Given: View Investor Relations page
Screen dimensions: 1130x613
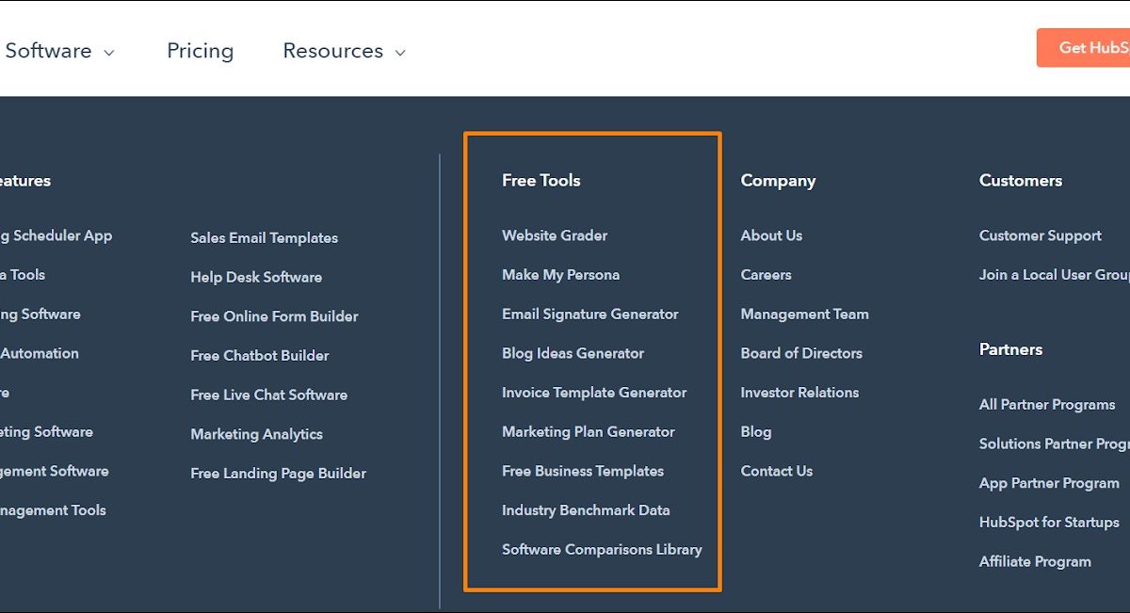Looking at the screenshot, I should tap(799, 393).
